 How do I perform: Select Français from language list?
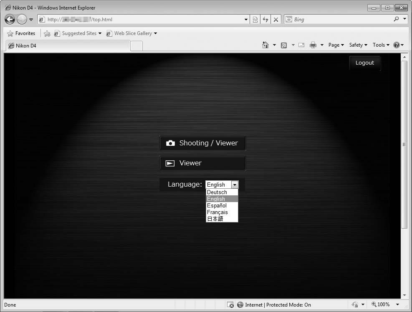tap(222, 212)
